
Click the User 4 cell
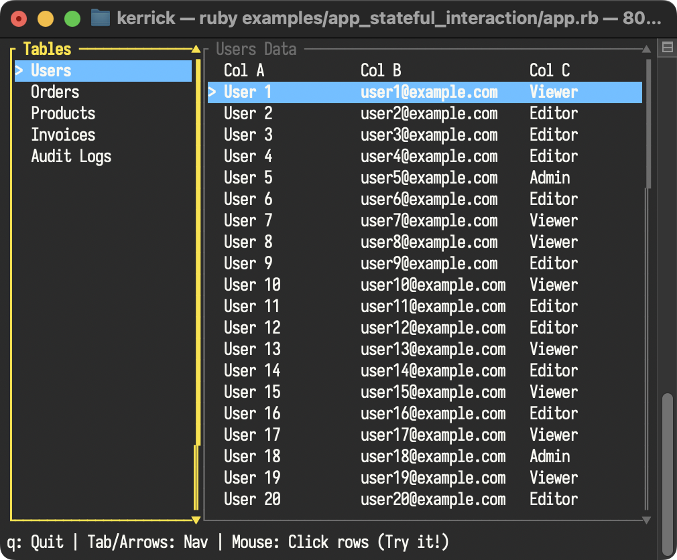248,157
